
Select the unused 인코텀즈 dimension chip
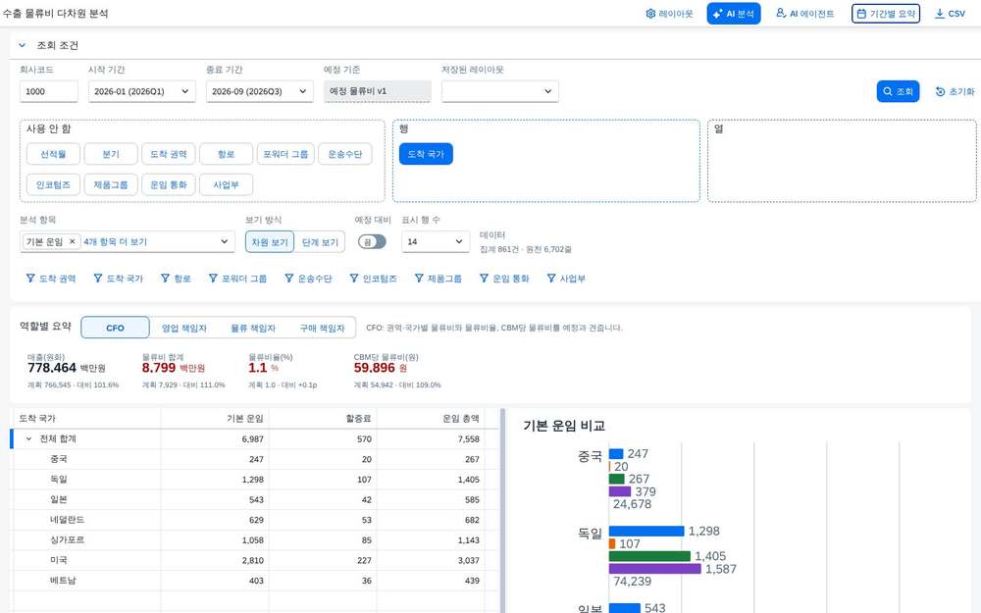click(x=53, y=184)
